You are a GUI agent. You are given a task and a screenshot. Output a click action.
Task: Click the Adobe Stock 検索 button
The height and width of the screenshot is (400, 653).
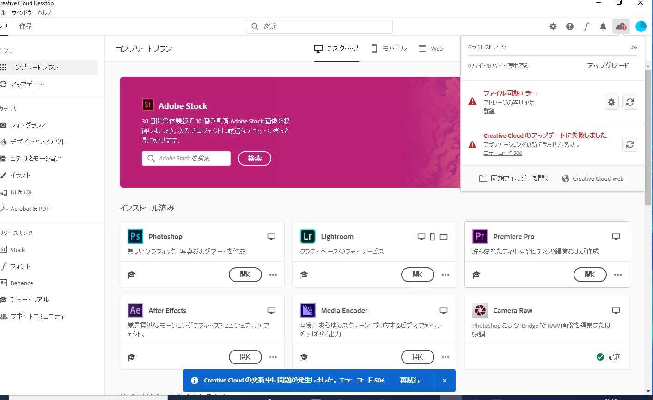click(x=255, y=159)
